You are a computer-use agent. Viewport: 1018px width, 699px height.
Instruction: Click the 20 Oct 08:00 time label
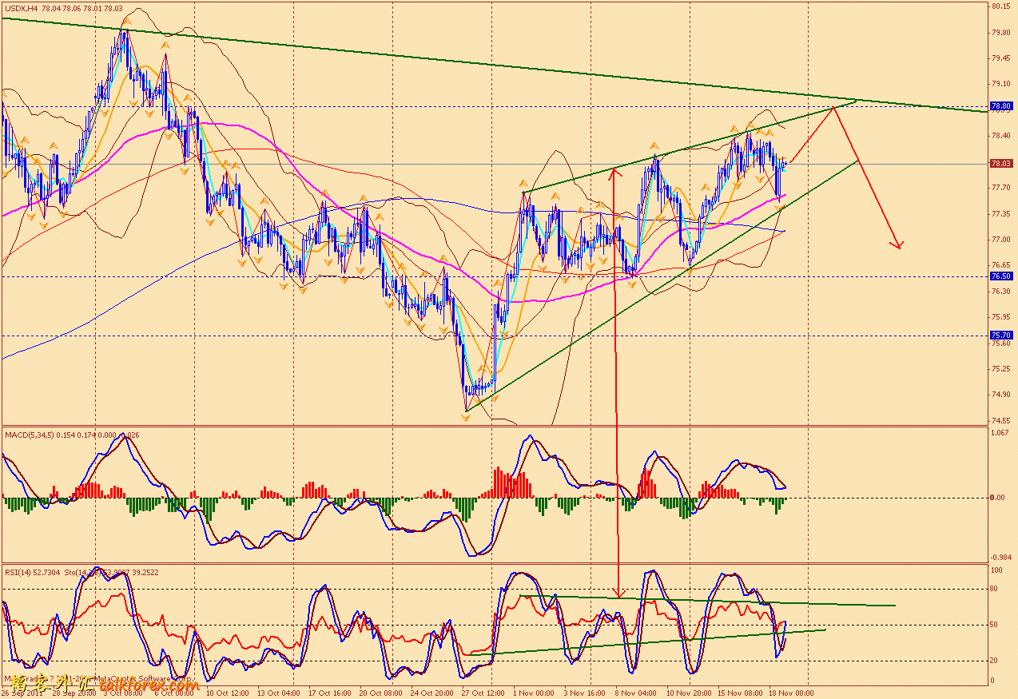pos(380,693)
